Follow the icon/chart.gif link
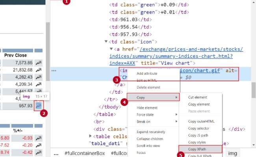256x157 pixels. coord(200,70)
